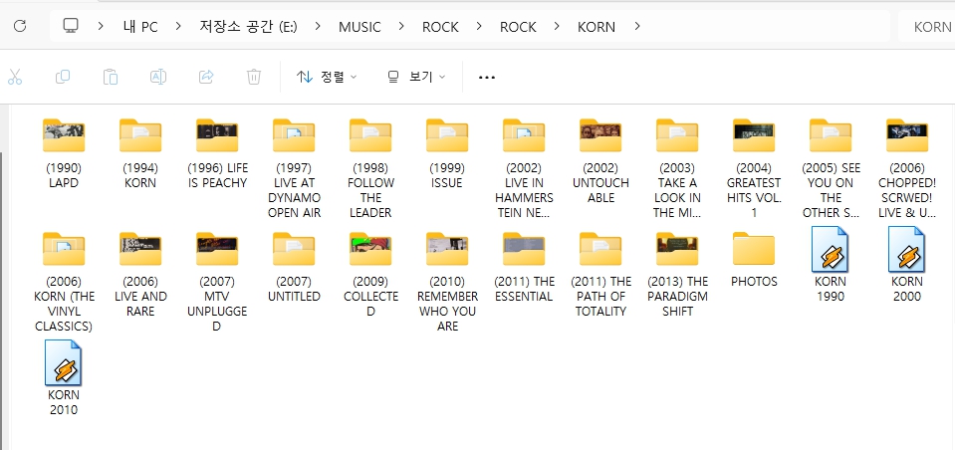This screenshot has height=450, width=955.
Task: Select the PHOTOS folder
Action: 754,260
